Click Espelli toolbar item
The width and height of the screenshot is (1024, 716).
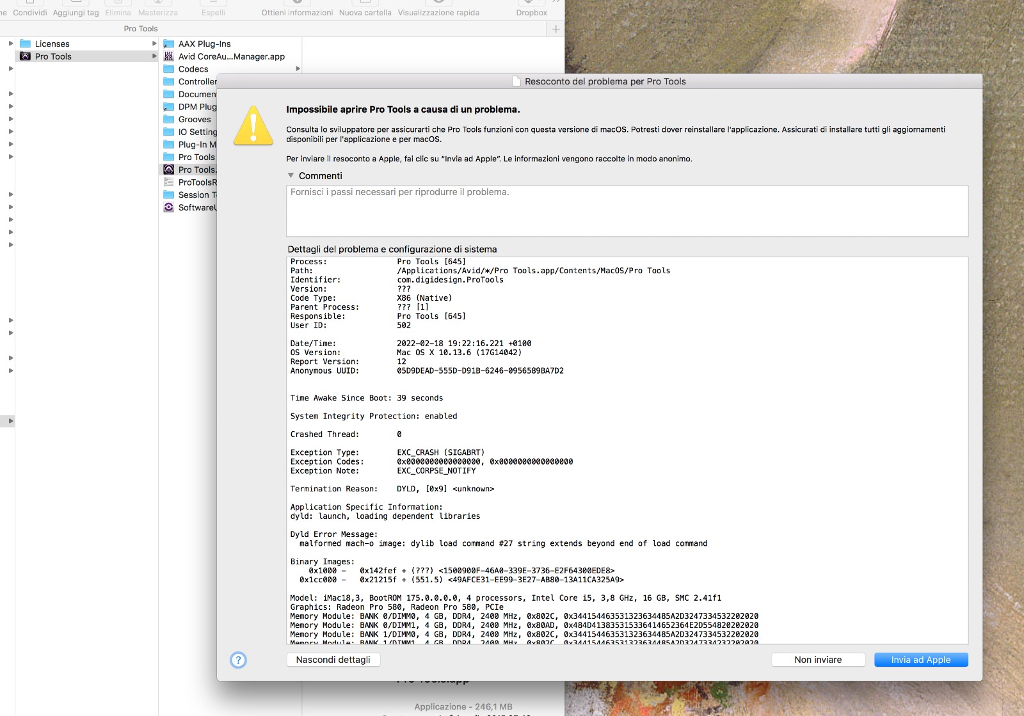point(213,12)
